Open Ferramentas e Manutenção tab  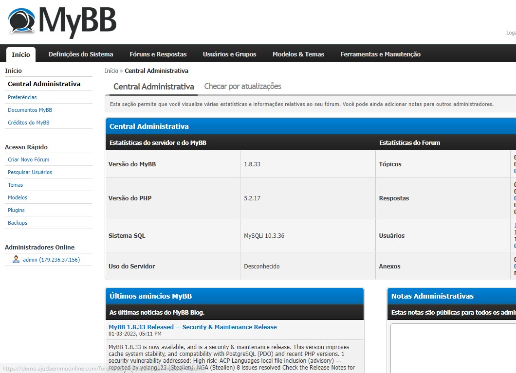pos(380,54)
